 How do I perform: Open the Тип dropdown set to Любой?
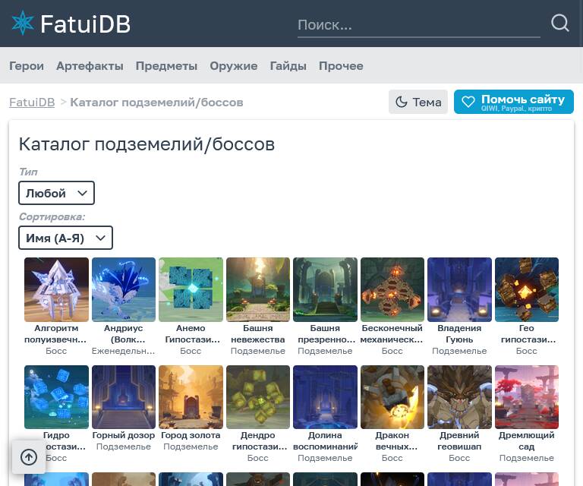coord(56,193)
